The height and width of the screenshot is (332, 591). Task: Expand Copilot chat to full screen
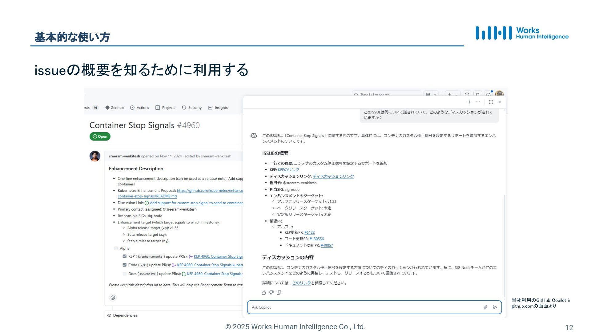point(491,102)
